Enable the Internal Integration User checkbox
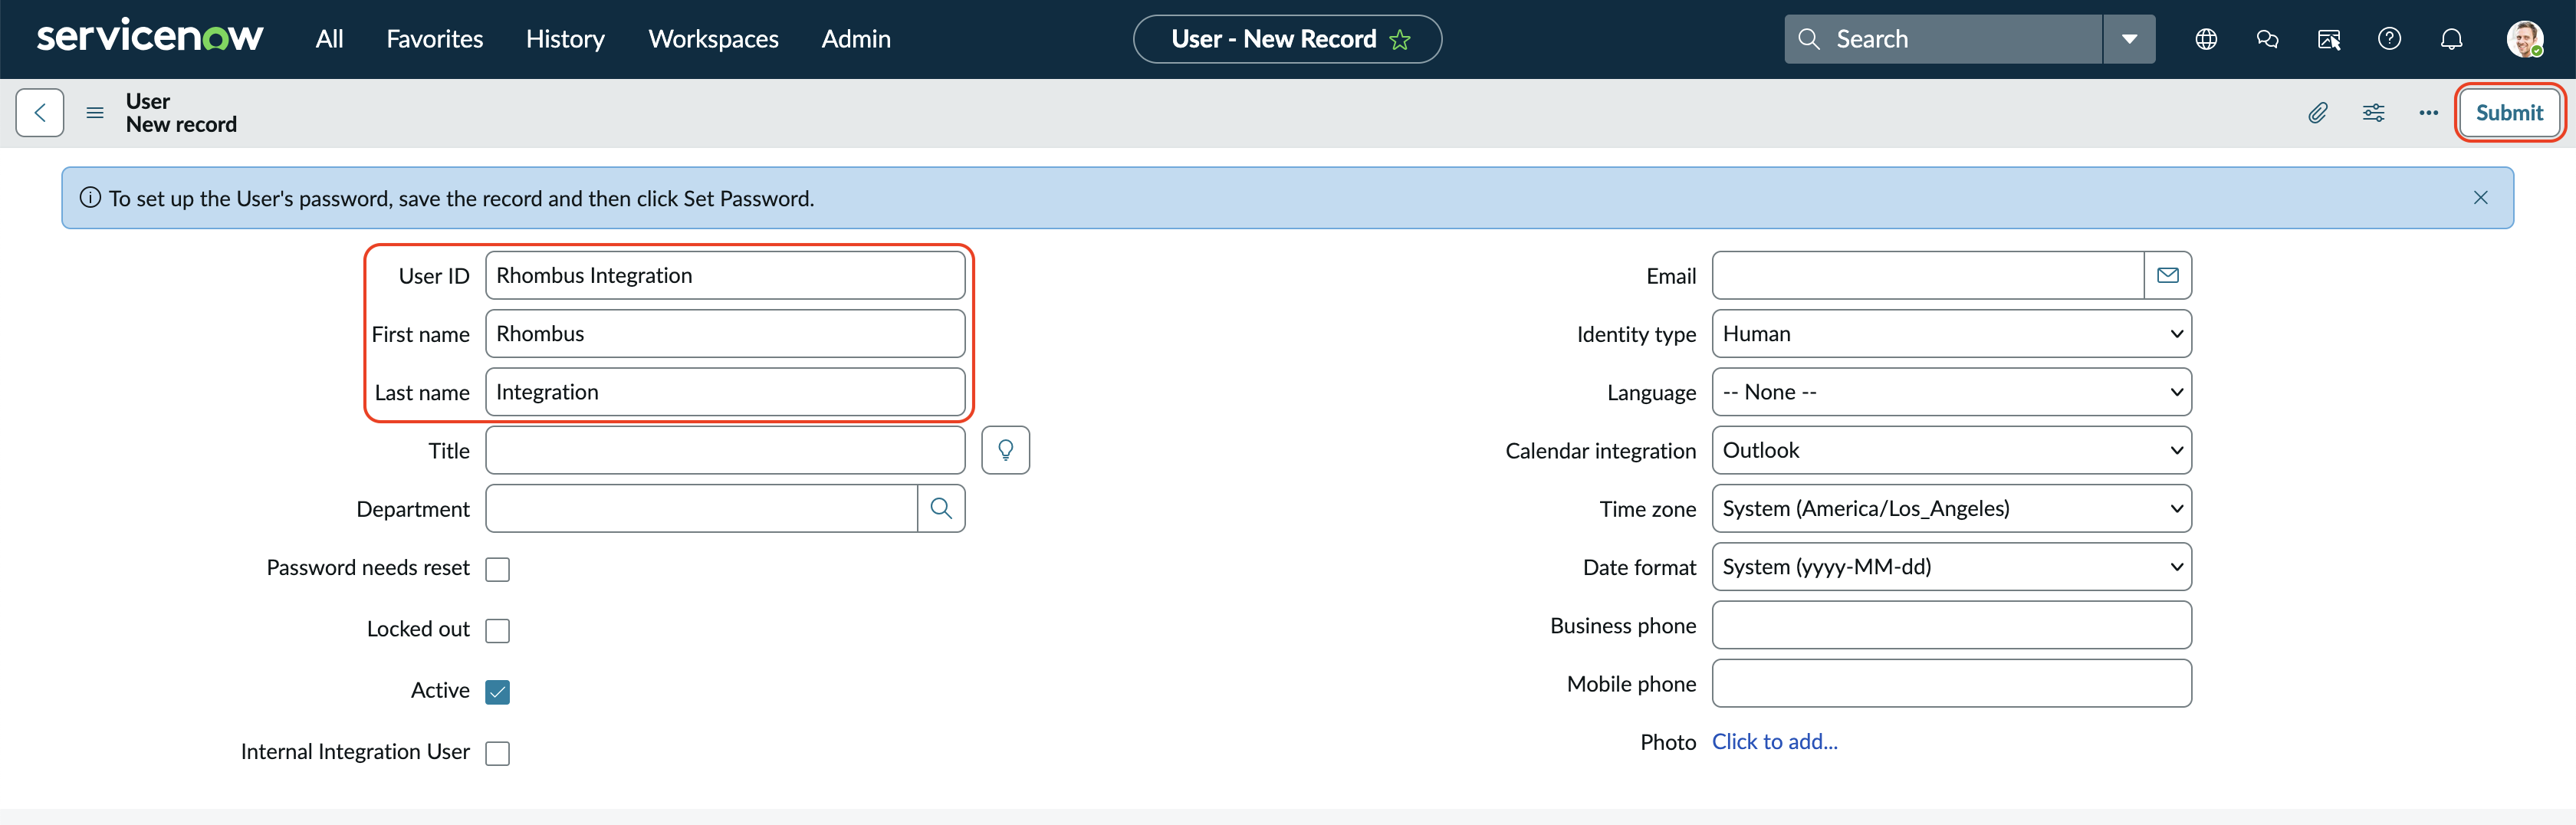This screenshot has width=2576, height=825. pos(497,753)
